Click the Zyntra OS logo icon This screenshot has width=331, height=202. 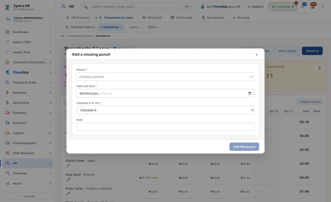point(7,7)
